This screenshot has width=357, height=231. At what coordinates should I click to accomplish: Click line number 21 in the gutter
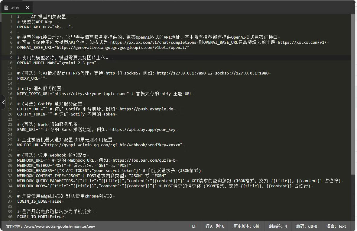(10, 119)
